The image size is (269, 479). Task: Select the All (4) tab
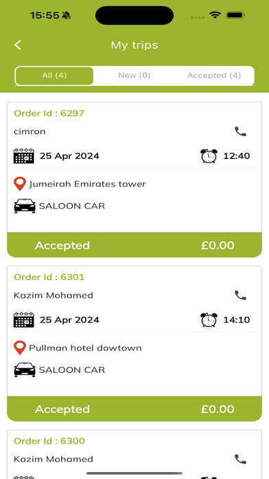point(54,76)
